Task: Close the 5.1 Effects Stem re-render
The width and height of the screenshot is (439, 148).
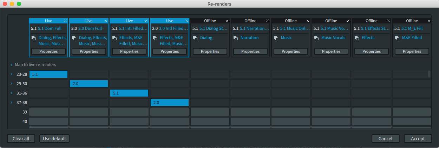Action: pos(388,21)
